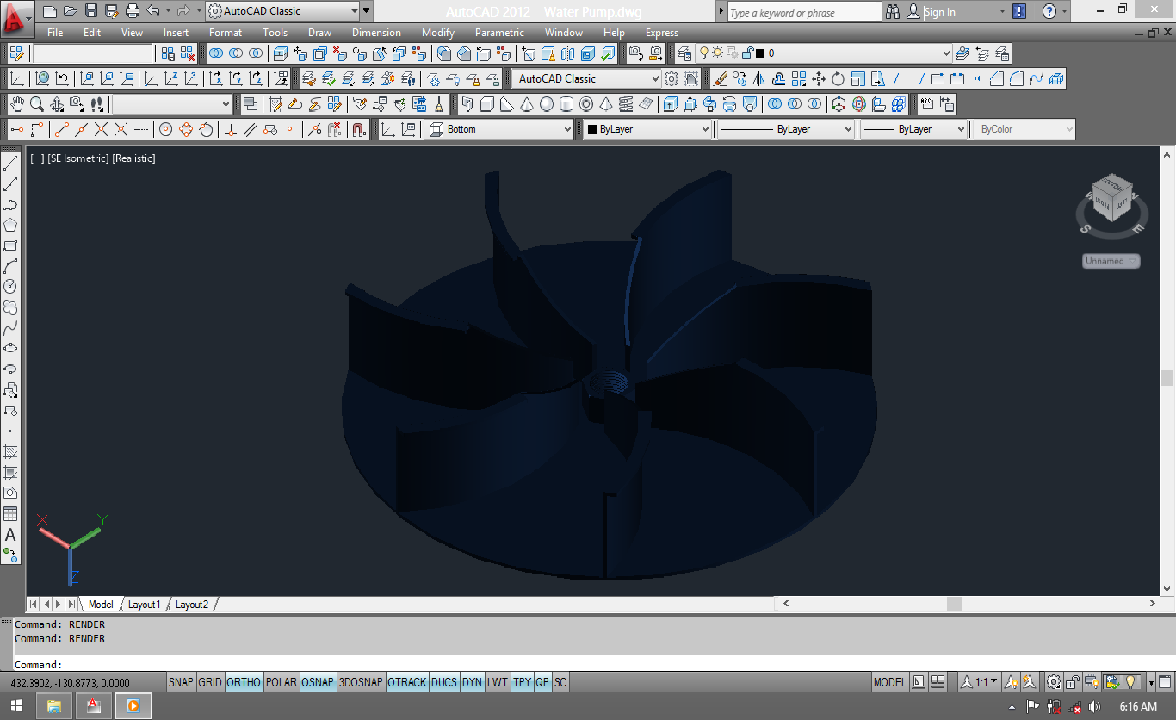Image resolution: width=1176 pixels, height=720 pixels.
Task: Click the ViewCube navigation cube
Action: point(1111,200)
